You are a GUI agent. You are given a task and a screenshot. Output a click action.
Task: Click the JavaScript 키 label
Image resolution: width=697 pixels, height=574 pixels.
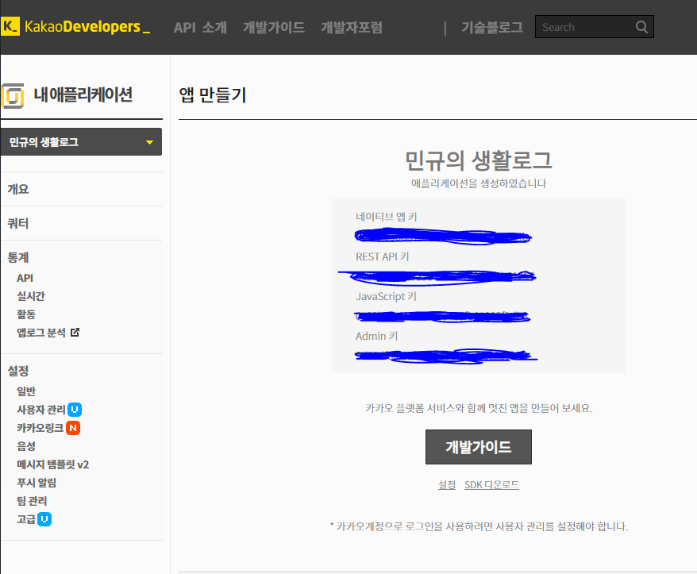click(x=386, y=296)
